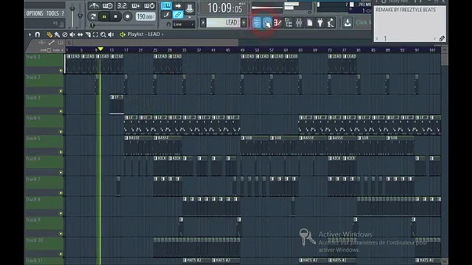472x265 pixels.
Task: Select the pencil draw tool in playlist
Action: point(49,34)
